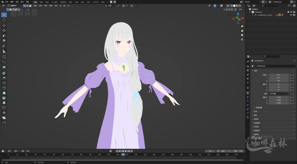Screen dimensions: 297x164
Task: Open the Vertex menu in viewport header
Action: click(56, 6)
